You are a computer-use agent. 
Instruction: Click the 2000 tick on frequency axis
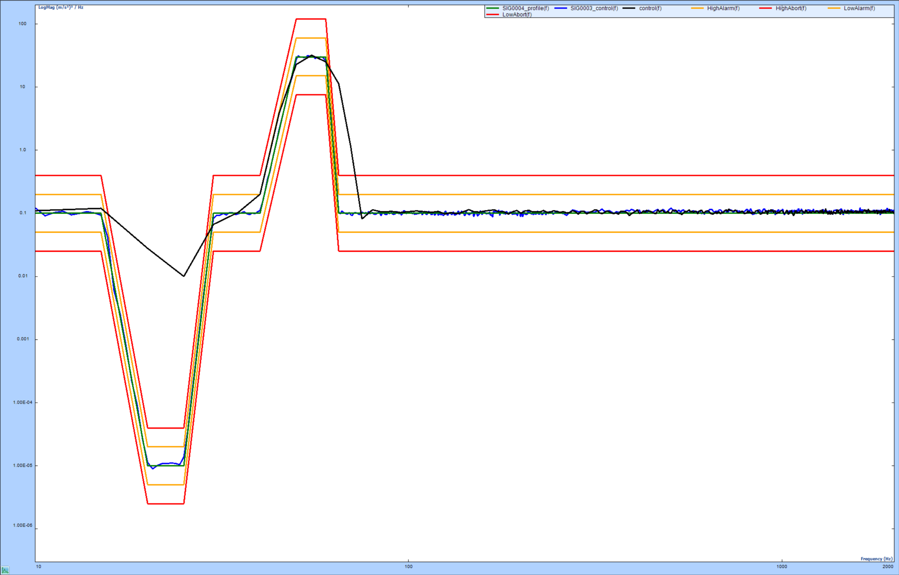(888, 566)
